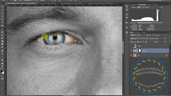The image size is (171, 96).
Task: Select the Healing Brush tool
Action: pyautogui.click(x=2, y=26)
